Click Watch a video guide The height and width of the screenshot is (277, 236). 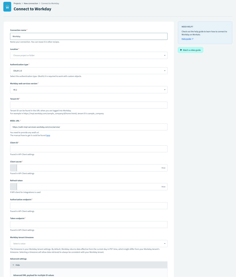tap(190, 50)
